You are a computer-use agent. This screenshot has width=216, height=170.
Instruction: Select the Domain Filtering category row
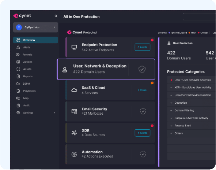[x=192, y=110]
